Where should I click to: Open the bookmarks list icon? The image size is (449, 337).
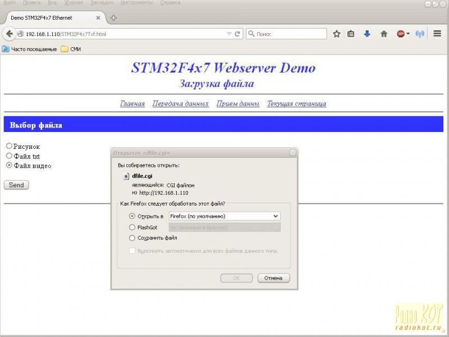[x=351, y=34]
